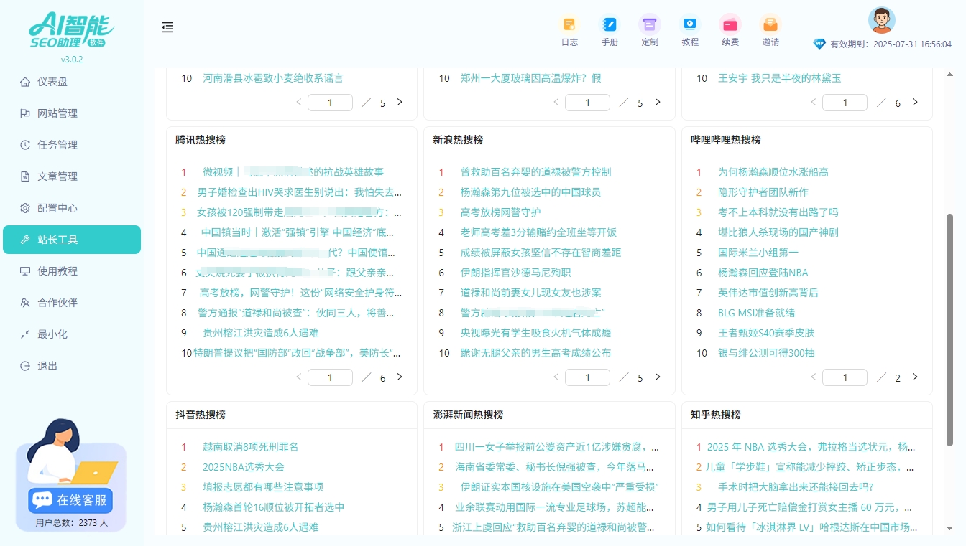Open 贵州榕江洪灾造成6人遇难 in 腾讯热搜榜

coord(260,333)
